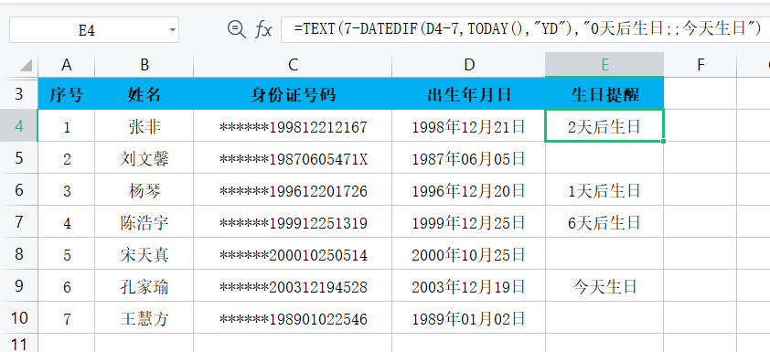Viewport: 770px width, 352px height.
Task: Select column D header
Action: coord(469,65)
